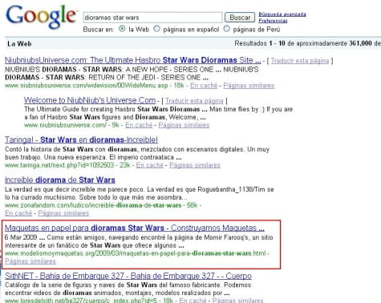Viewport: 381px width, 303px height.
Task: Open Páginas similares for the taringa.net result
Action: pyautogui.click(x=195, y=165)
